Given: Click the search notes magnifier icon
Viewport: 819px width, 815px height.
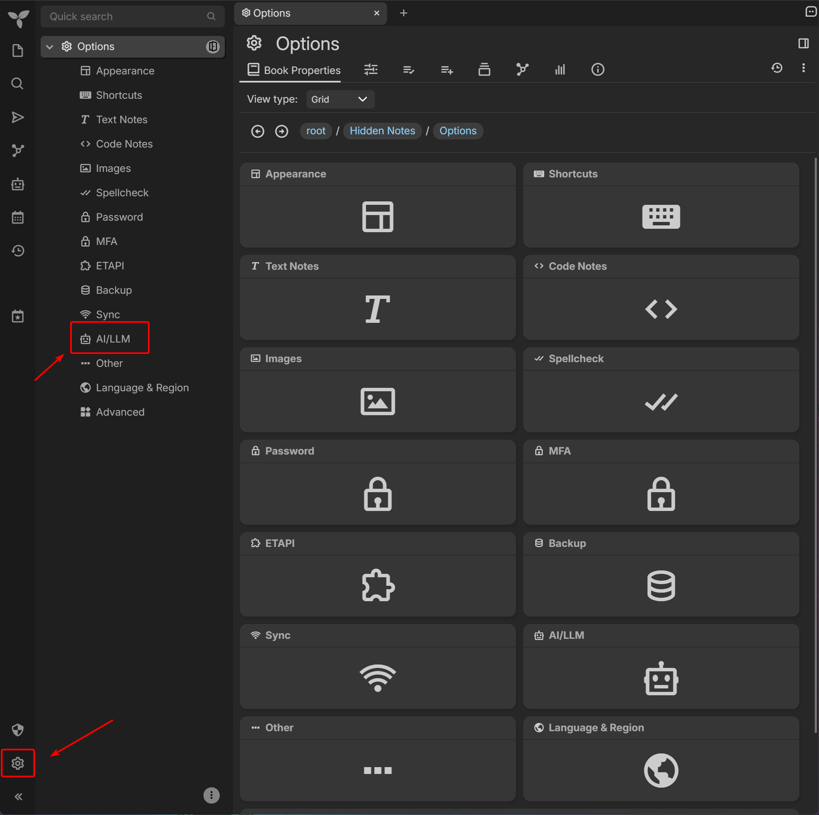Looking at the screenshot, I should click(x=18, y=83).
